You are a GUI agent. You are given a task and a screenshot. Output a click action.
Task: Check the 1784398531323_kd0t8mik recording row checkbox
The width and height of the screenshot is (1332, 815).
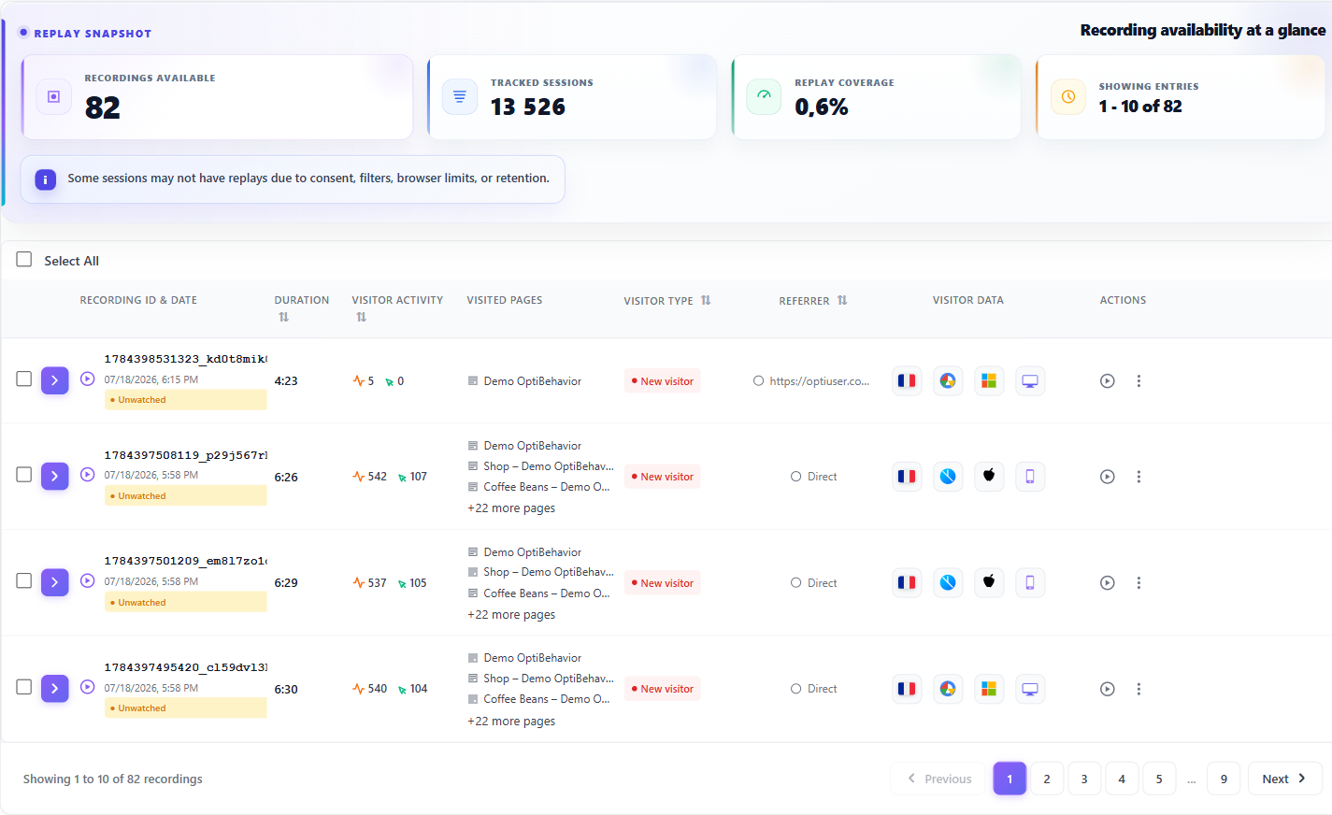click(x=24, y=379)
